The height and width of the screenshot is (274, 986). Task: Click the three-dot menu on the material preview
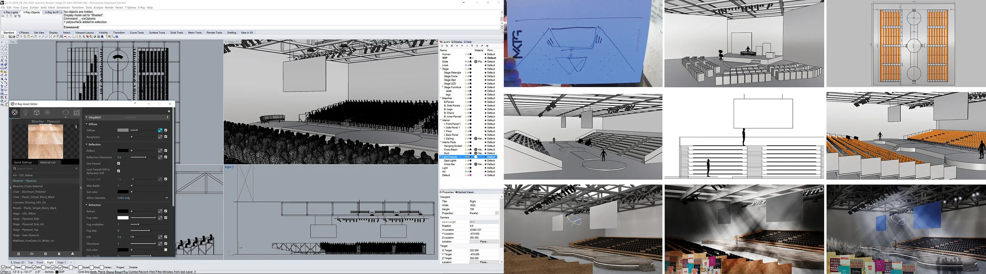click(76, 127)
